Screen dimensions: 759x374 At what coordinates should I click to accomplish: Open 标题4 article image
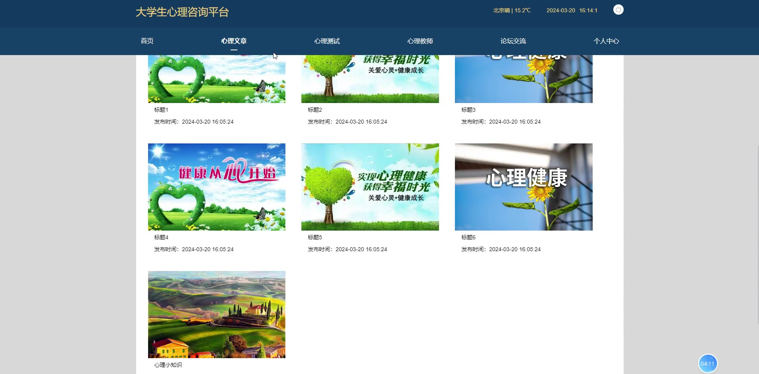tap(217, 187)
